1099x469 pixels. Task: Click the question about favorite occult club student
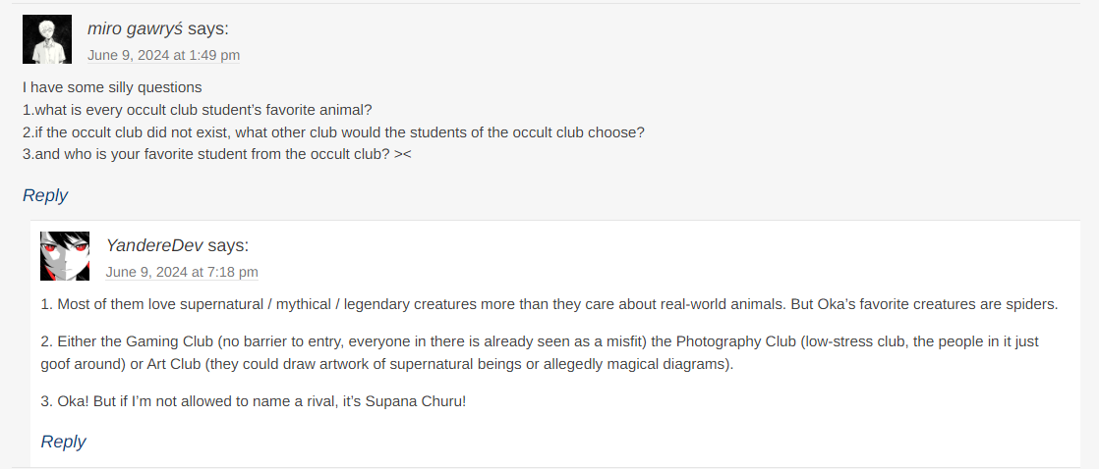[216, 155]
